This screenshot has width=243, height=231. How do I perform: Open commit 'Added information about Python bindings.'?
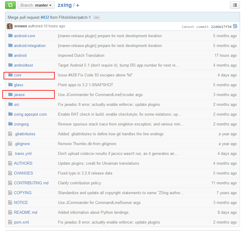(94, 212)
